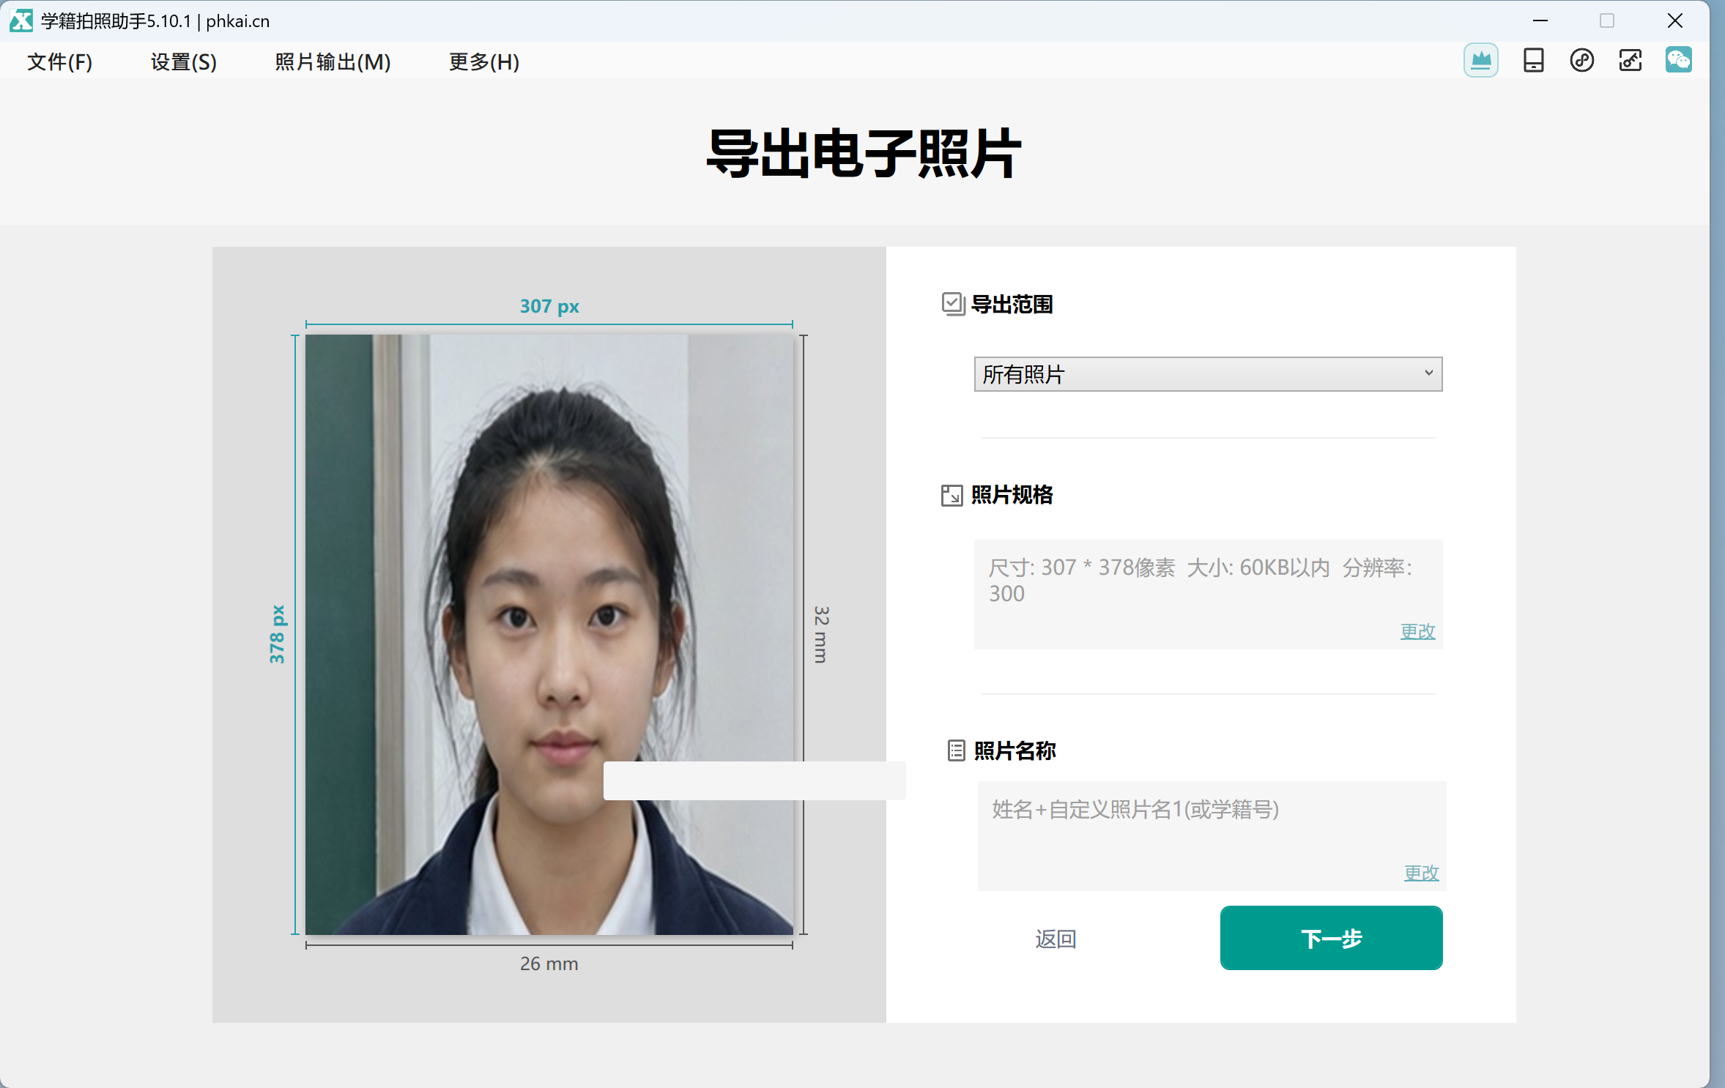Click the green 下一步 button

pos(1331,938)
